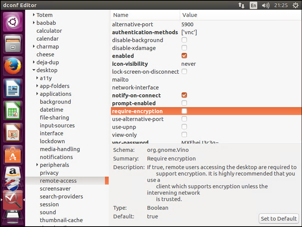Collapse the desktop tree entry
The height and width of the screenshot is (227, 302).
click(x=34, y=70)
